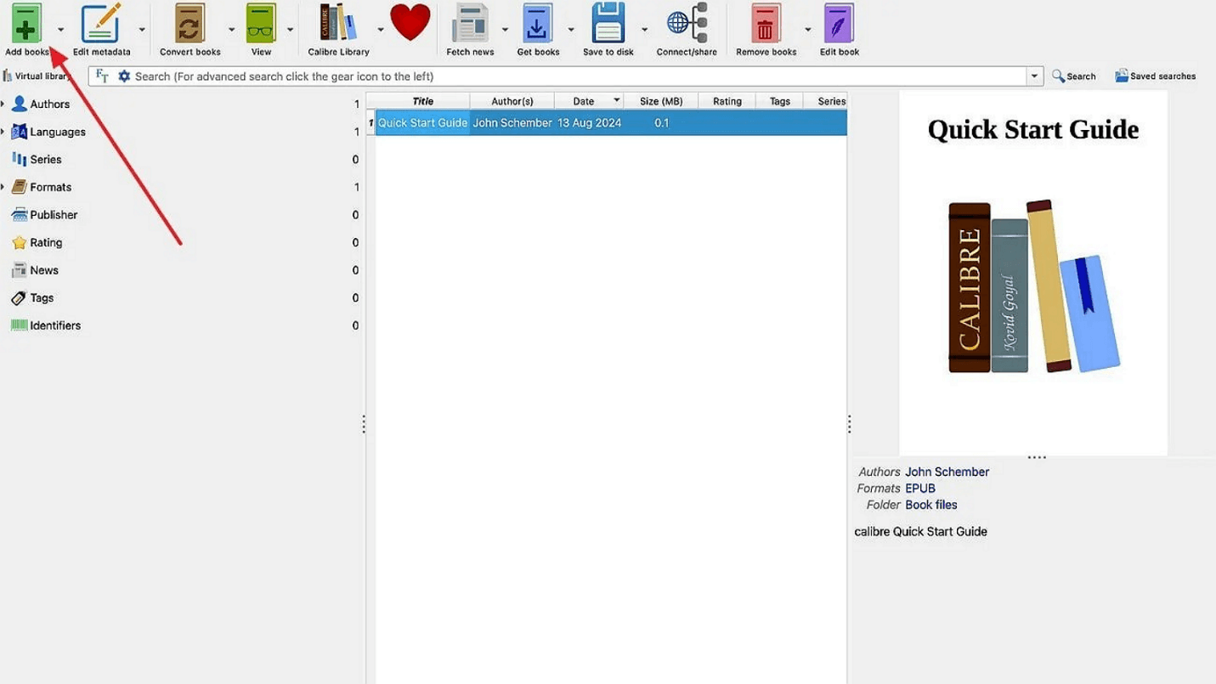
Task: Sort by the Date column header
Action: (x=589, y=101)
